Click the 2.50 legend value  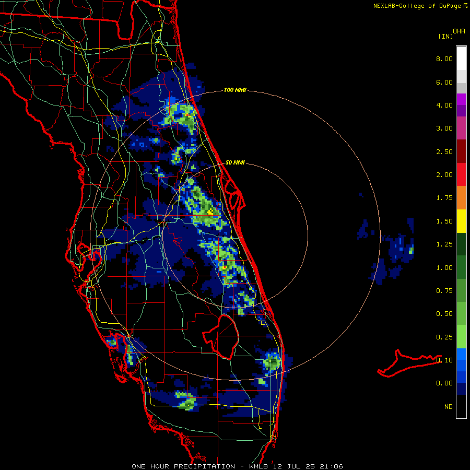coord(444,151)
